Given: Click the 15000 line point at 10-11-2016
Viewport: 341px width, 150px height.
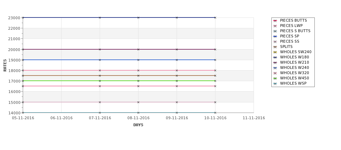Looking at the screenshot, I should pyautogui.click(x=215, y=102).
